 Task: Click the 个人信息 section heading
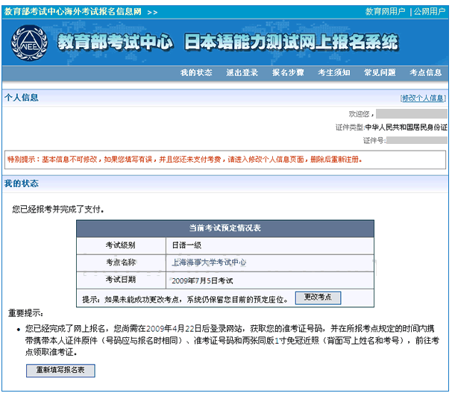click(x=21, y=98)
